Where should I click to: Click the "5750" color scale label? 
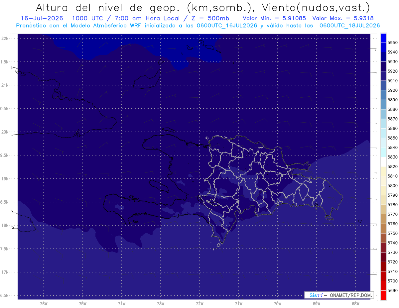[x=392, y=233]
